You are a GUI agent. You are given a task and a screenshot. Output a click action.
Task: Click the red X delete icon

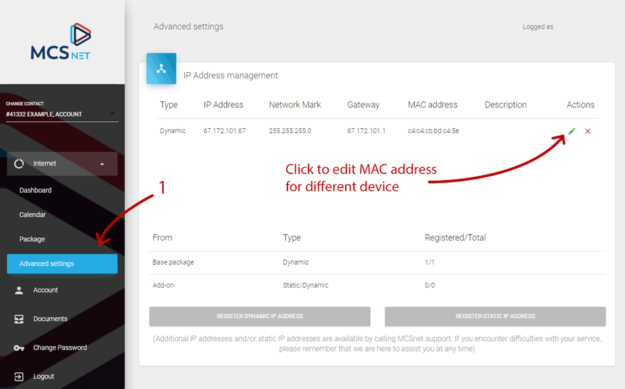[587, 131]
